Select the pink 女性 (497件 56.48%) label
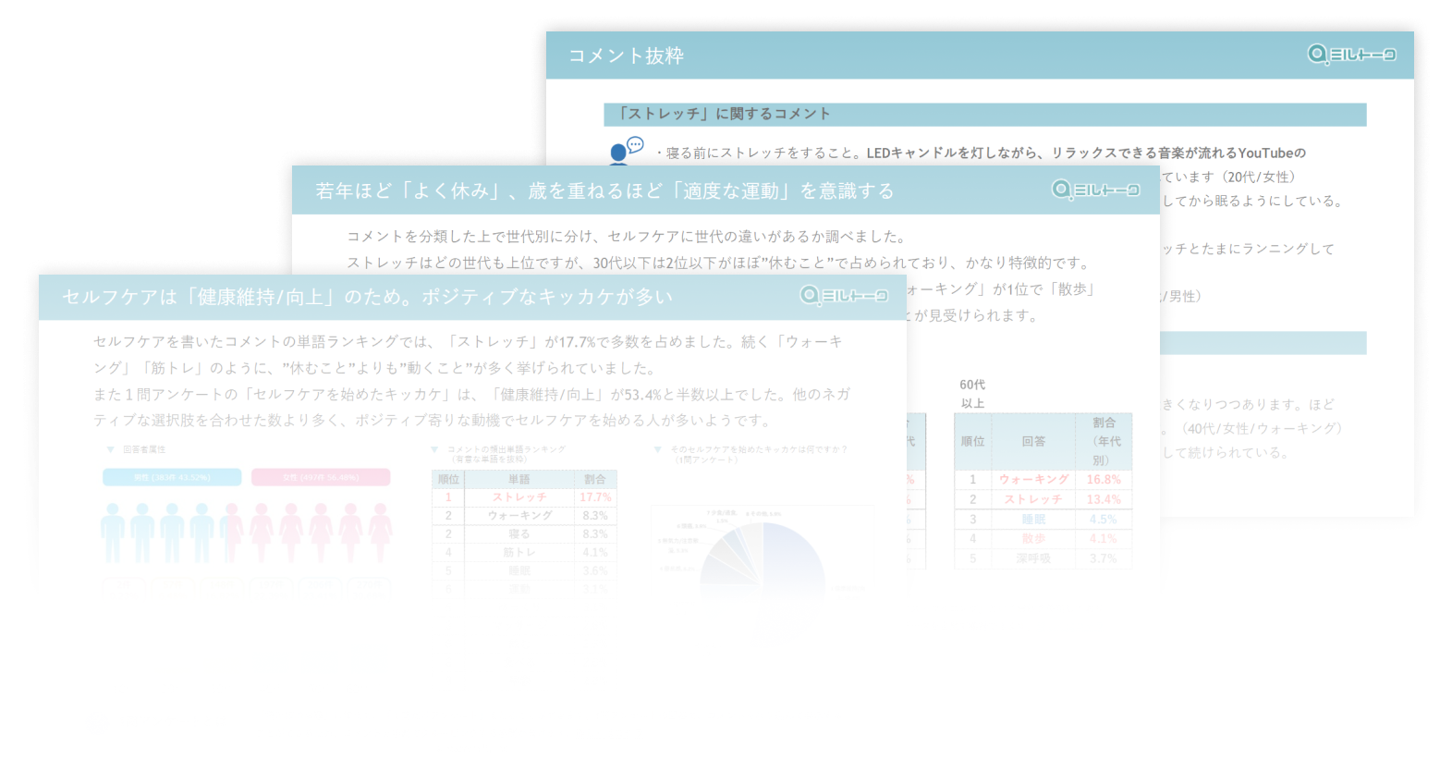Screen dimensions: 1452x772 (321, 477)
